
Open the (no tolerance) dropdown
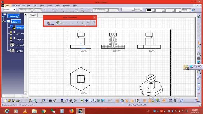(107, 10)
